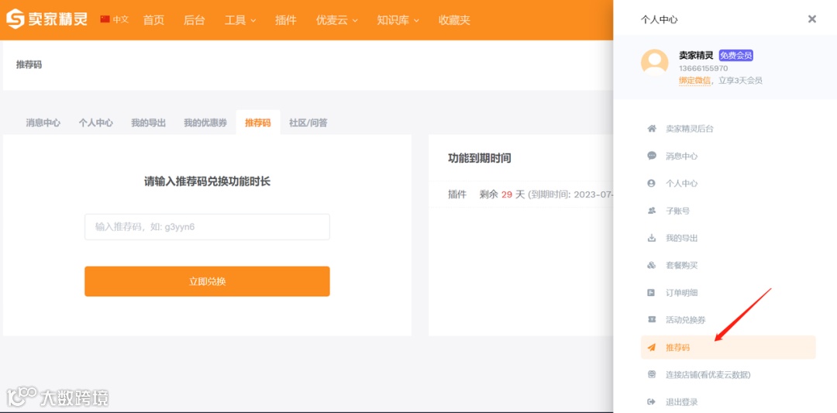The height and width of the screenshot is (413, 837).
Task: Click the download icon beside sidebar 我的导出
Action: (651, 238)
